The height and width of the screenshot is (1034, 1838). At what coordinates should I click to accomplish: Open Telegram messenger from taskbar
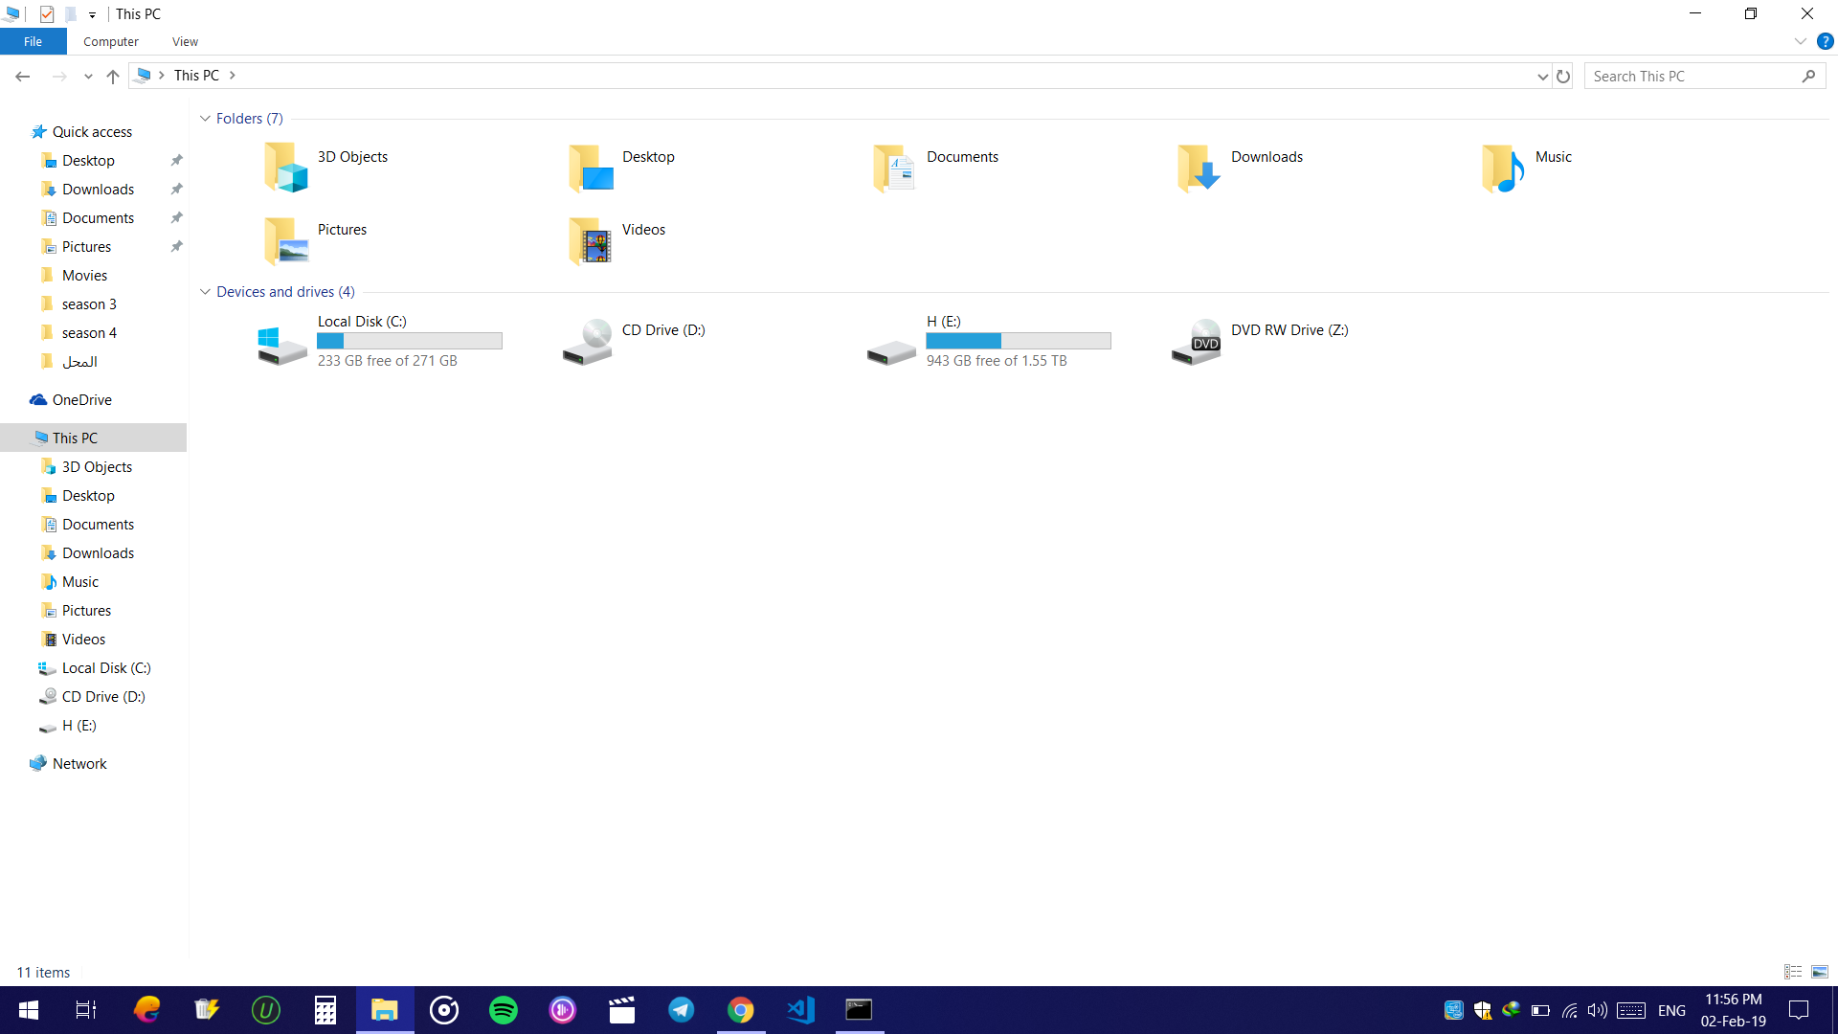coord(682,1010)
